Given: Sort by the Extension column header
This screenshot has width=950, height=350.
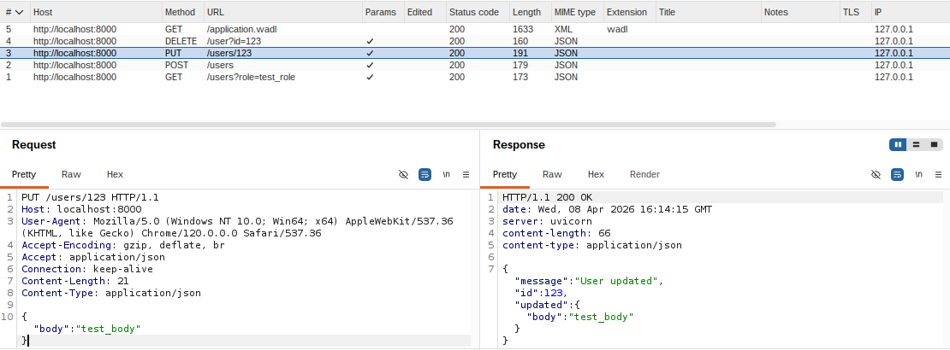Looking at the screenshot, I should 629,12.
